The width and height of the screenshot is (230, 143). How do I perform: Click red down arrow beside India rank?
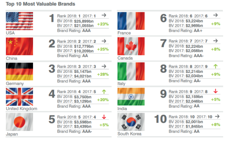click(215, 91)
